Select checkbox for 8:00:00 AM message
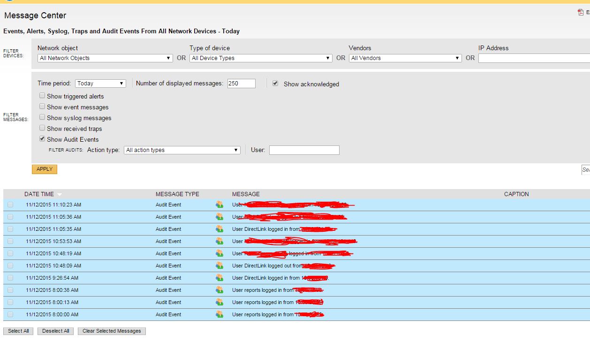Image resolution: width=590 pixels, height=343 pixels. (10, 314)
